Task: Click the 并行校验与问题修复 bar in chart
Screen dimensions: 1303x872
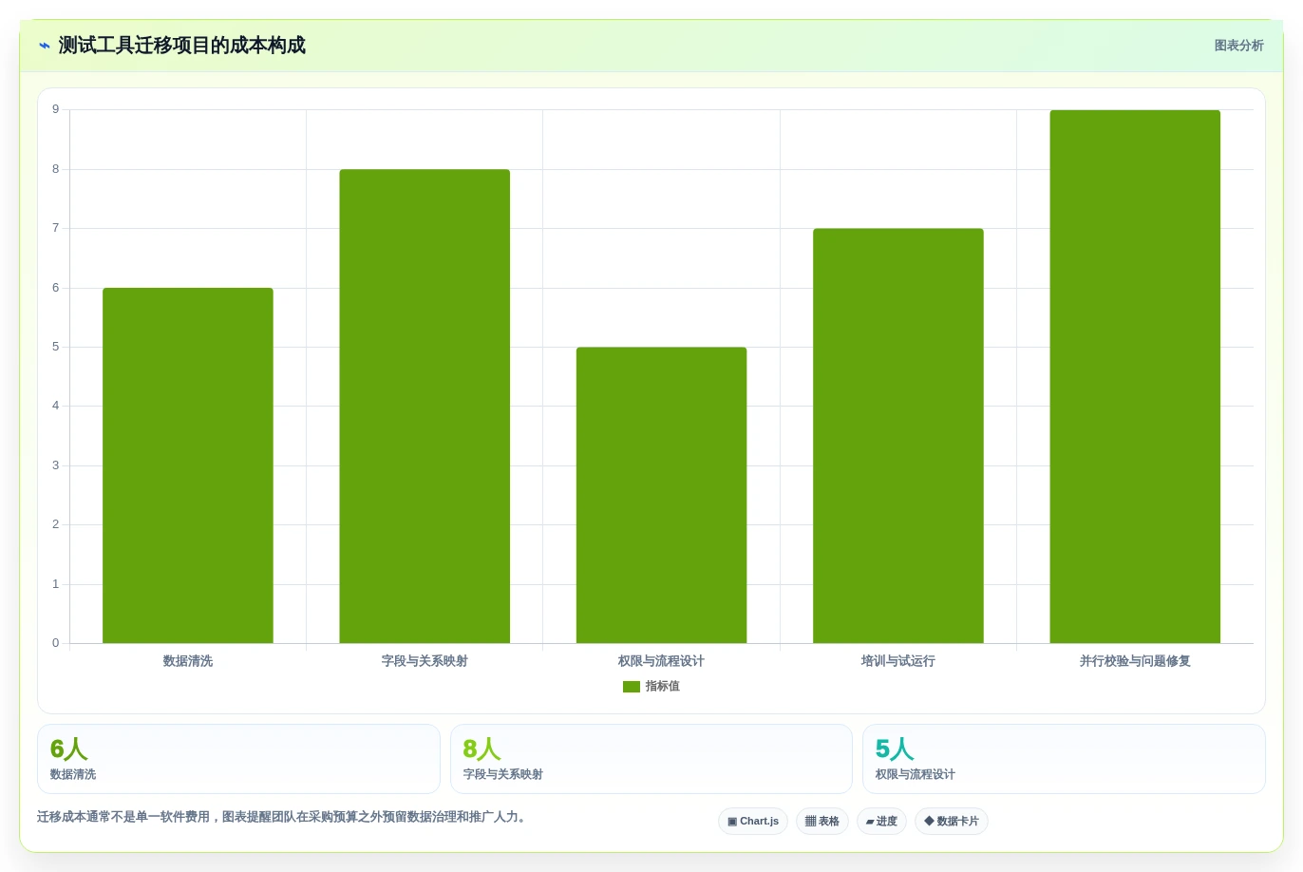Action: coord(1135,377)
